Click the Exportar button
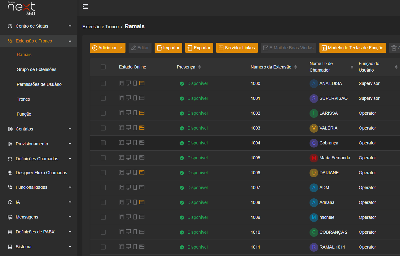 pos(199,48)
